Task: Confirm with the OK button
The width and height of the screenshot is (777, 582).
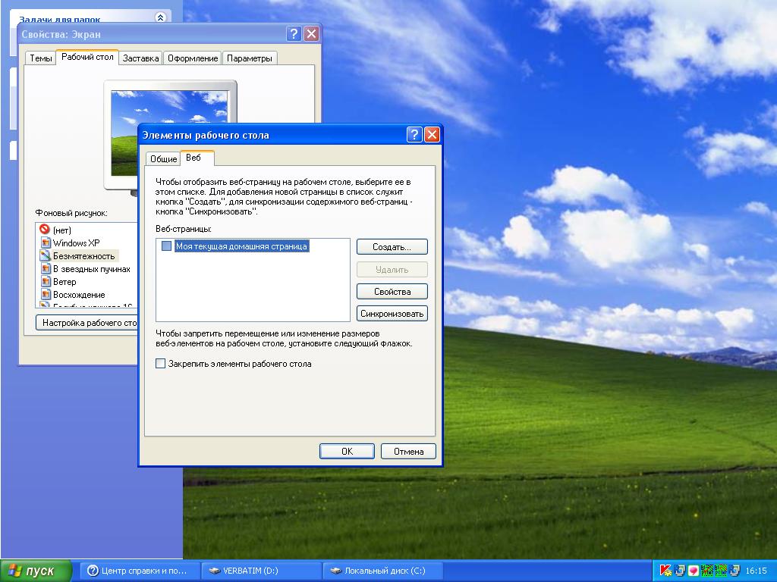Action: (x=347, y=452)
